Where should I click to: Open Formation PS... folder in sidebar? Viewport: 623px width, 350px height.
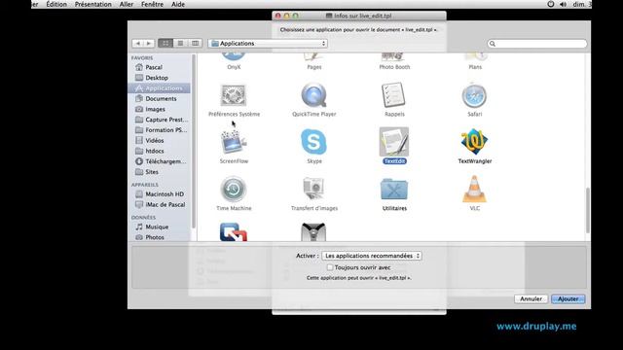pos(165,129)
